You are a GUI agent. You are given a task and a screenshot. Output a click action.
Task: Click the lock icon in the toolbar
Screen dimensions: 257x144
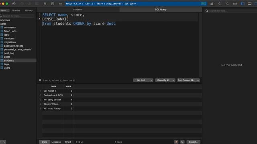pyautogui.click(x=45, y=4)
